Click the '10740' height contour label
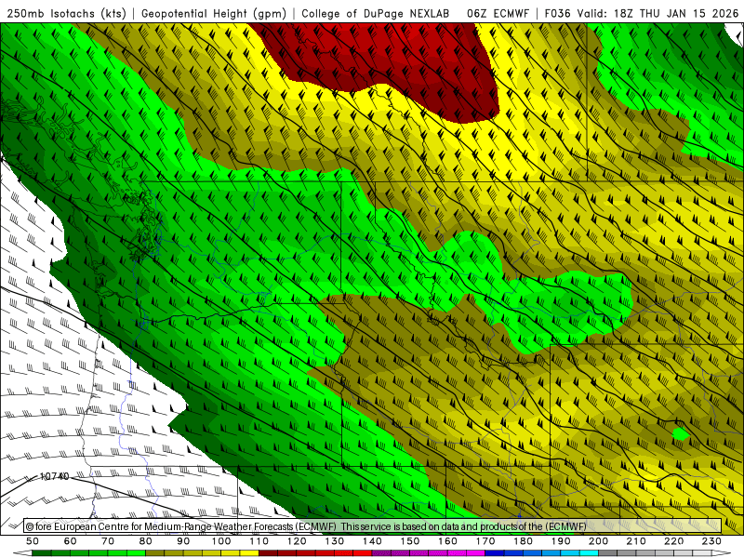The width and height of the screenshot is (744, 558). [x=54, y=476]
